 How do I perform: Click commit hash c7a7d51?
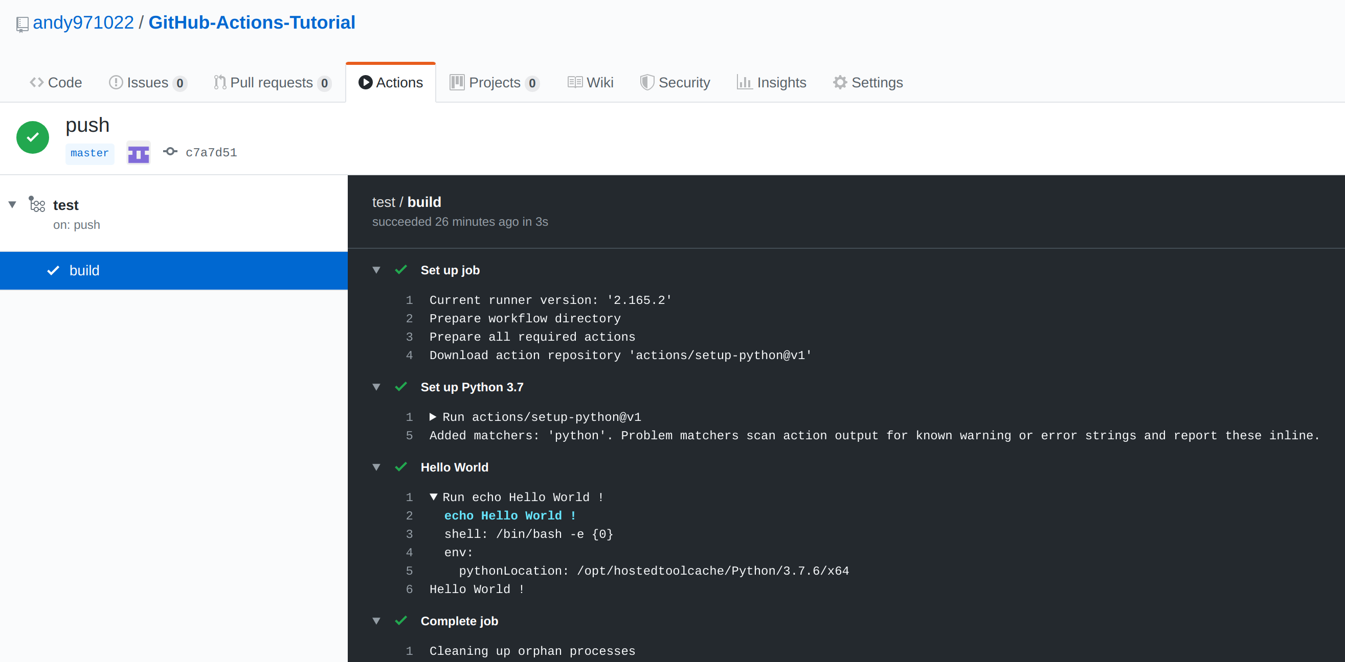click(x=211, y=152)
